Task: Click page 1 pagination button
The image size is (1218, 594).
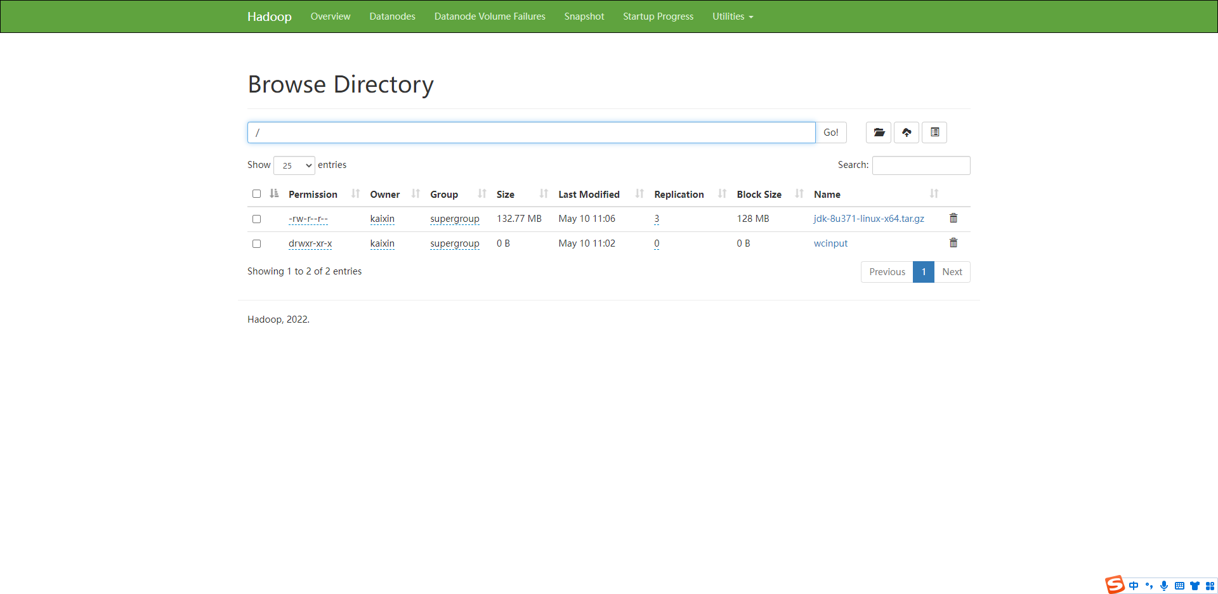Action: click(924, 272)
